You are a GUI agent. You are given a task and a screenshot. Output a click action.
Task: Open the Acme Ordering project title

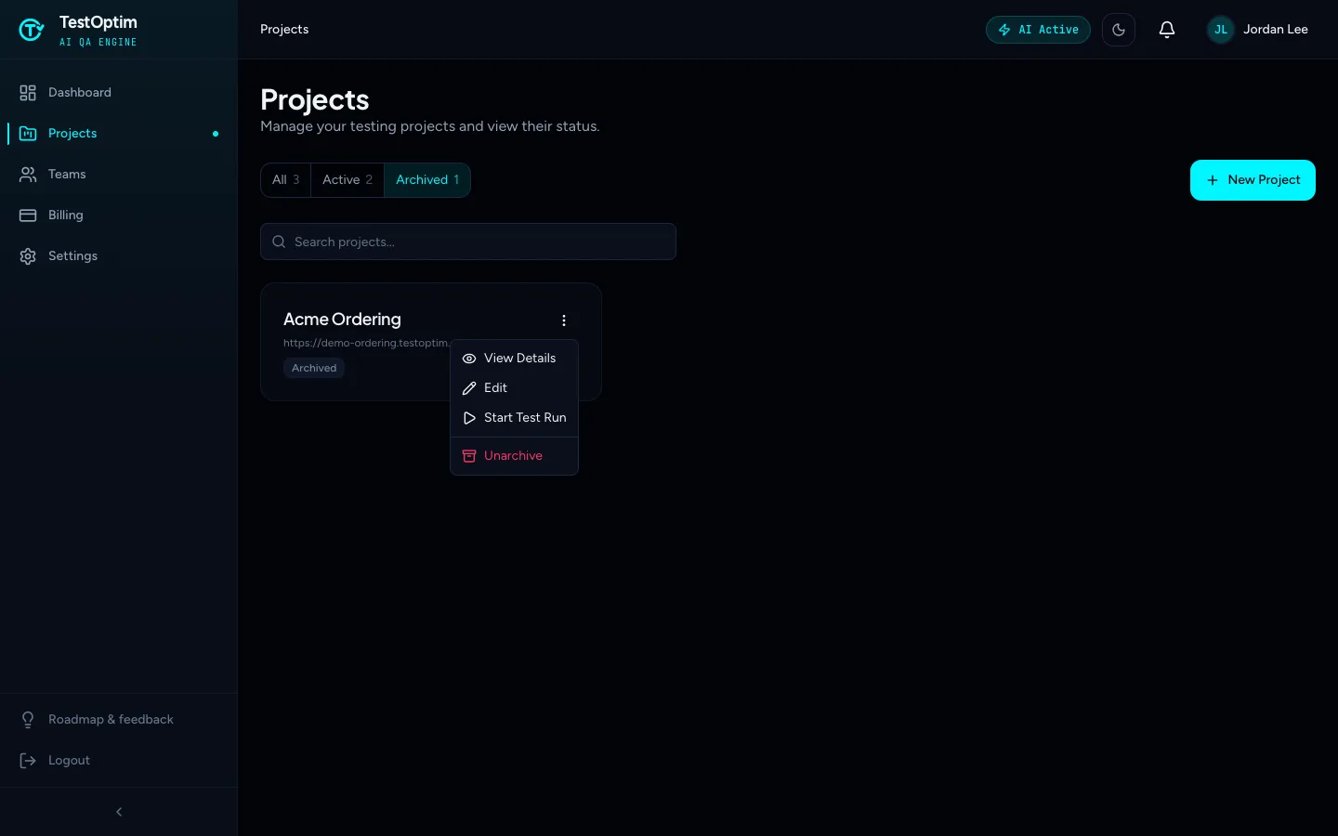342,320
